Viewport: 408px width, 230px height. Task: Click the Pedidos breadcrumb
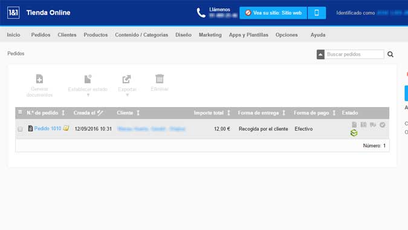pos(16,53)
